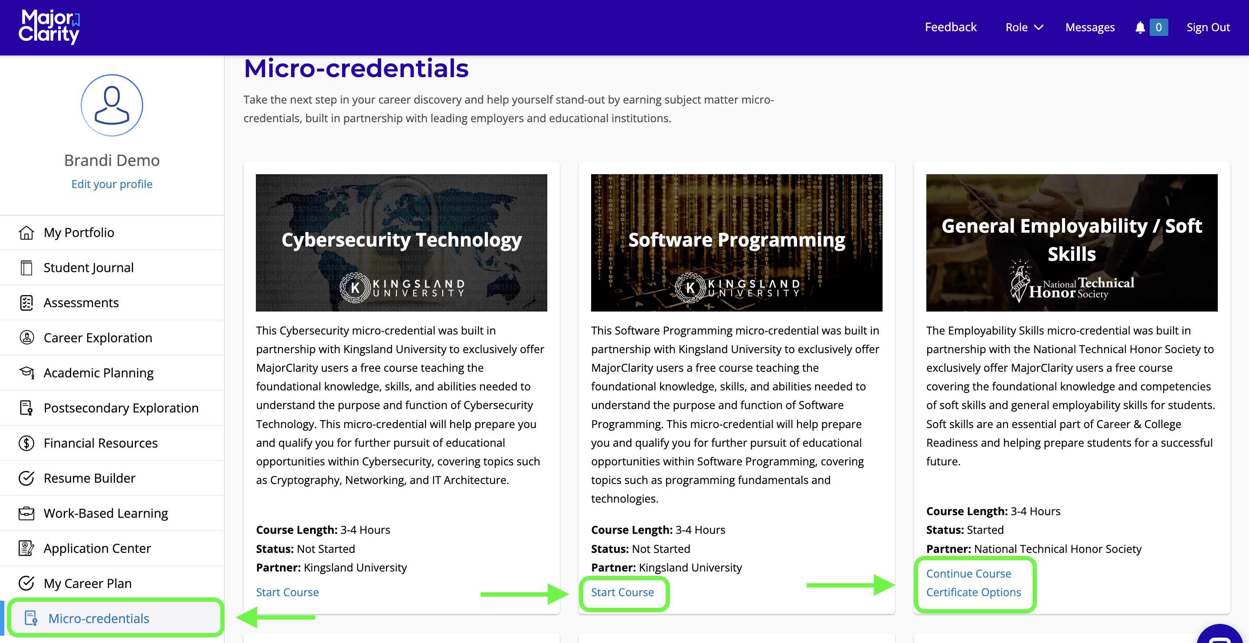Image resolution: width=1249 pixels, height=643 pixels.
Task: Click Sign Out in the header
Action: [1208, 28]
